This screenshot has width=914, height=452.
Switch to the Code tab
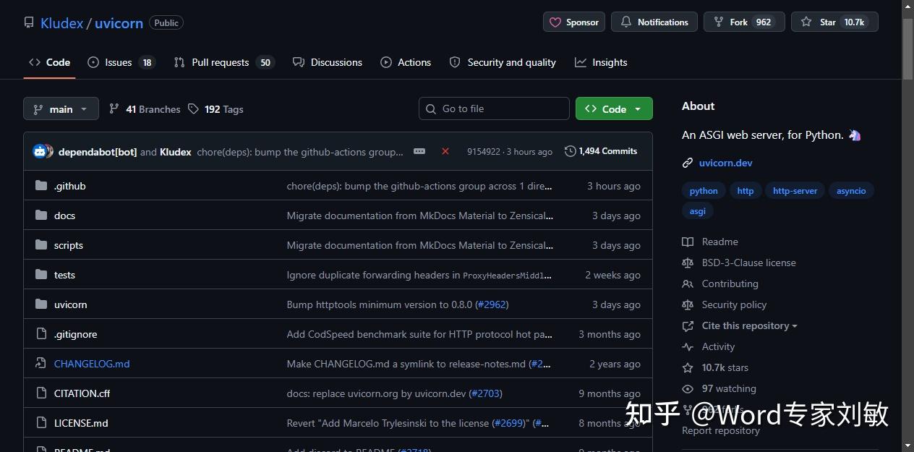(50, 62)
